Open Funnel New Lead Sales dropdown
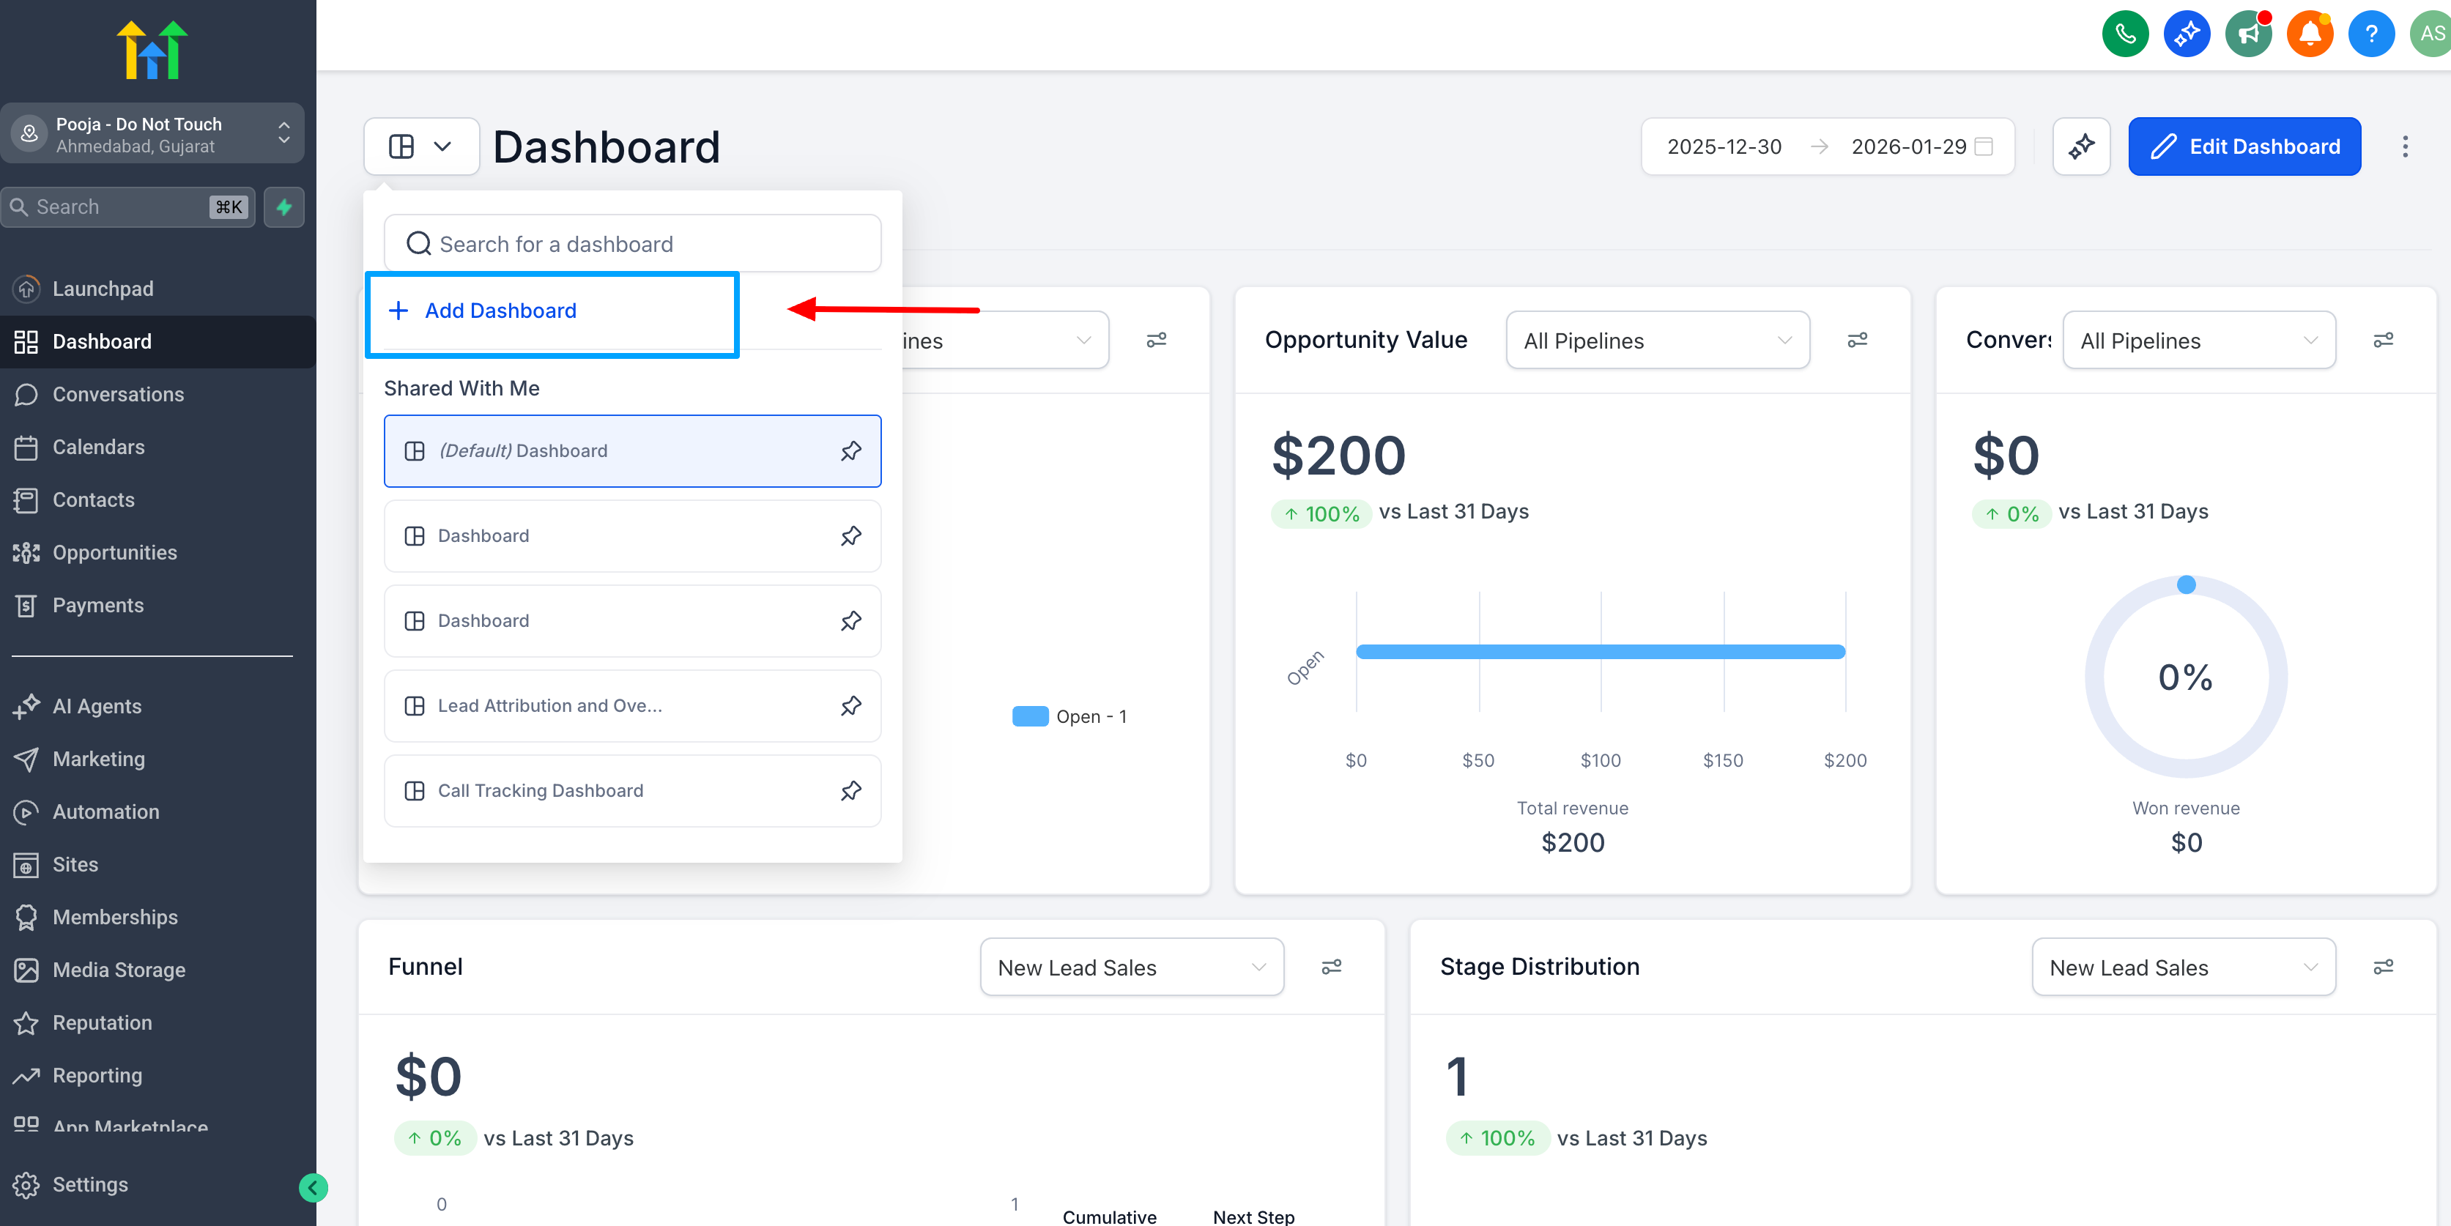This screenshot has width=2451, height=1226. (1131, 967)
